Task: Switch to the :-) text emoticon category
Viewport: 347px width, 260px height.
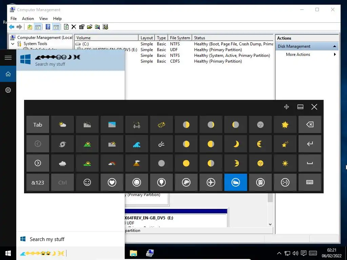Action: [285, 182]
